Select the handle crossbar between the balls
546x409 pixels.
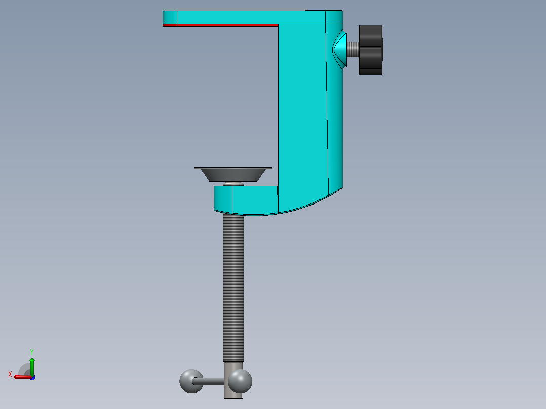pos(209,381)
